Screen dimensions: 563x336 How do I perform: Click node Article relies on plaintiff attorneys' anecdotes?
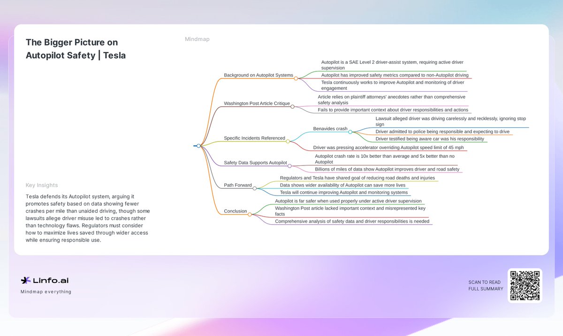point(392,100)
